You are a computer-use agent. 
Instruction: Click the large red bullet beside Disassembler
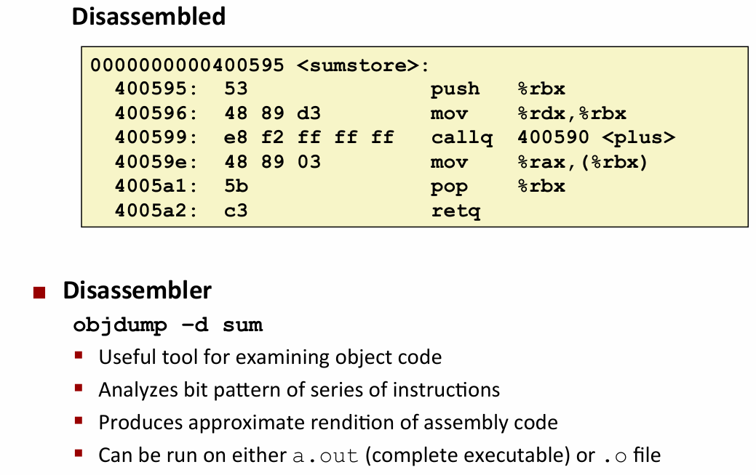tap(39, 293)
